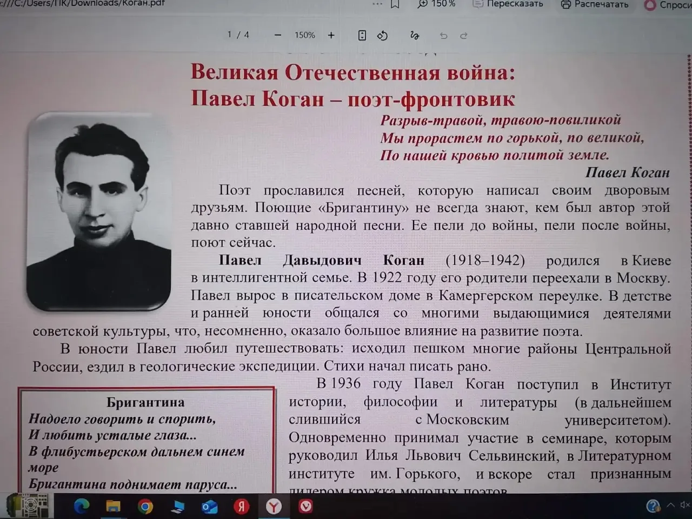Viewport: 692px width, 519px height.
Task: Click the bold name 'Павел Давыдович Коган'
Action: 322,261
